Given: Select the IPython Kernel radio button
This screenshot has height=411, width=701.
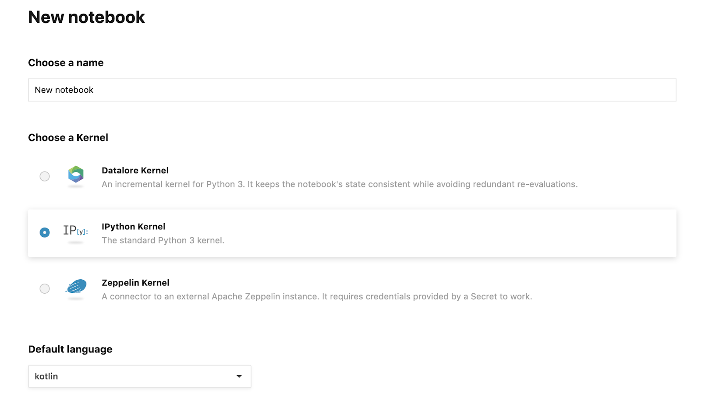Looking at the screenshot, I should pos(45,232).
